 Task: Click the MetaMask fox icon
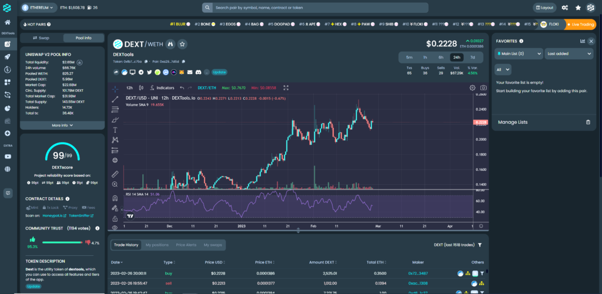pos(182,72)
